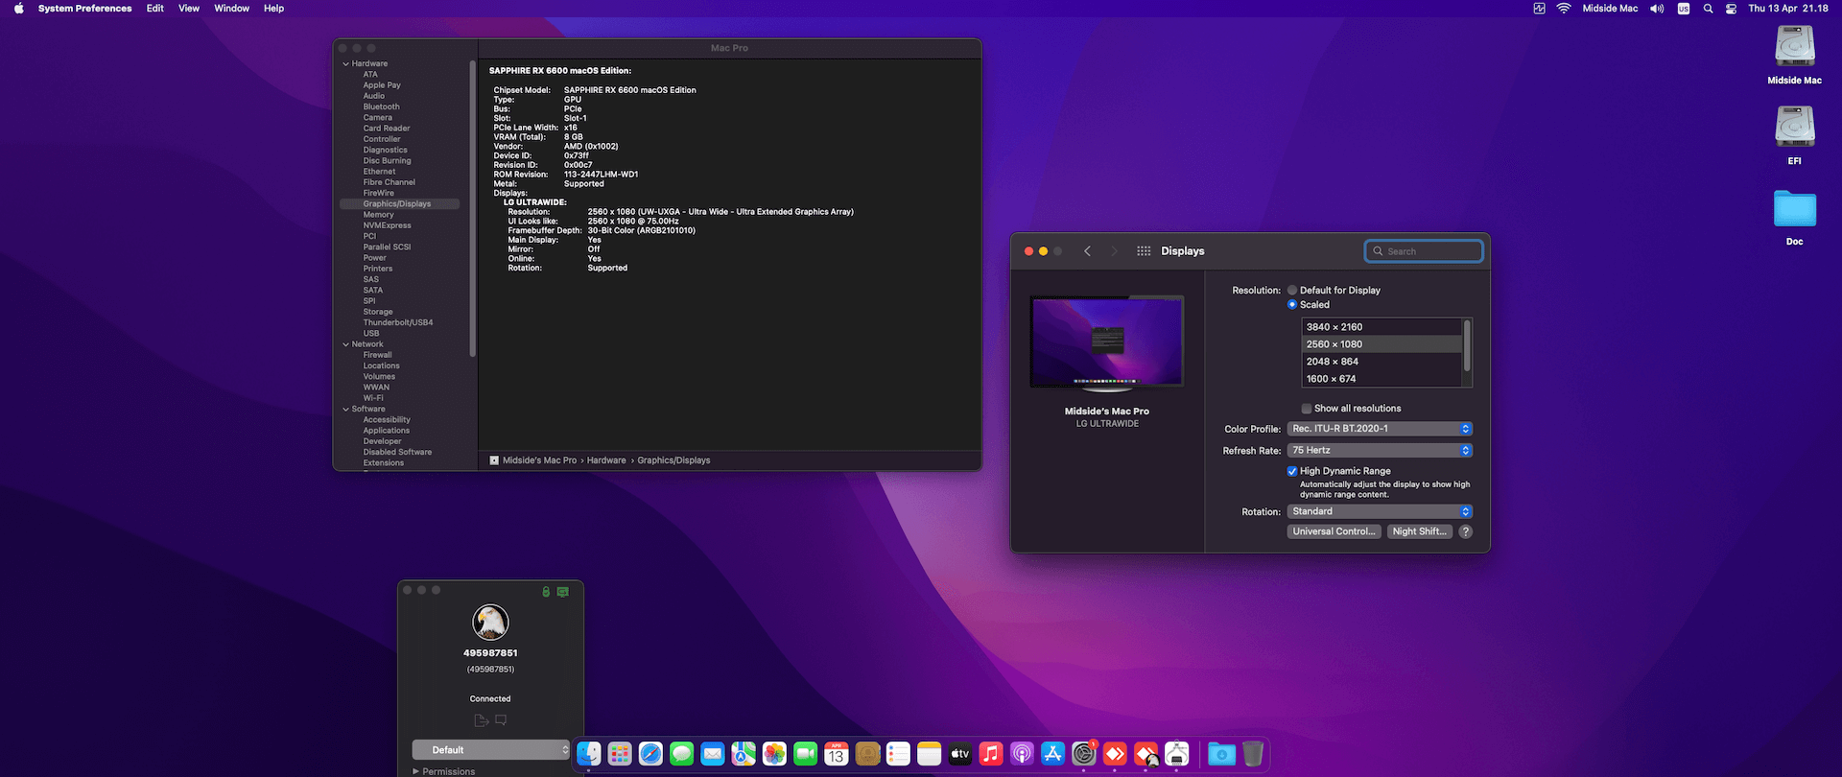Open the Downloads folder in the Dock

tap(1221, 754)
